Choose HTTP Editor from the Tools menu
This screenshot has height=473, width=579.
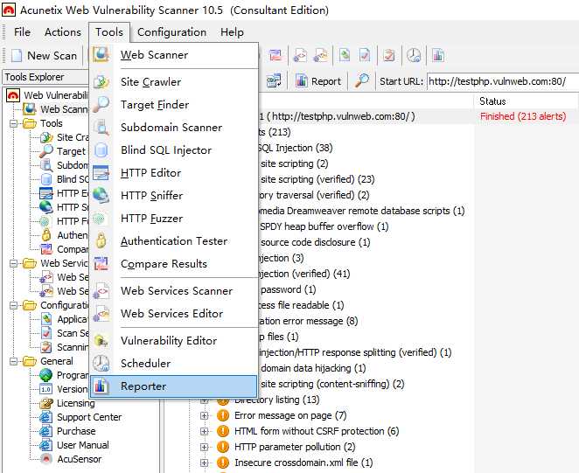pyautogui.click(x=173, y=173)
